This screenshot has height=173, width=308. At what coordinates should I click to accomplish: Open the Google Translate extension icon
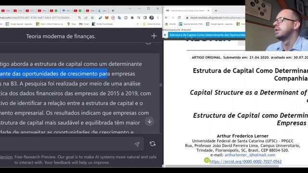(x=119, y=18)
